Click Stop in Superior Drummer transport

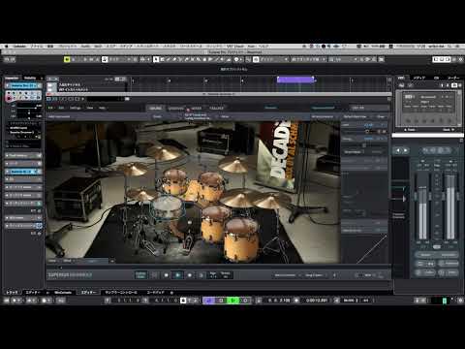[x=166, y=275]
